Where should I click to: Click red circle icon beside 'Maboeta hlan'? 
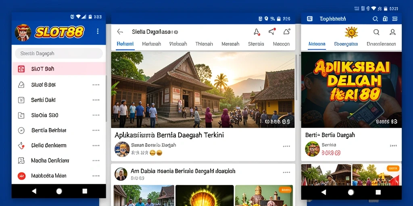(x=21, y=176)
